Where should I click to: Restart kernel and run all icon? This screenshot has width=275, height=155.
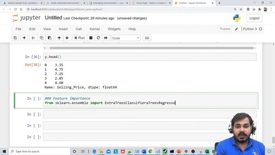pyautogui.click(x=106, y=38)
